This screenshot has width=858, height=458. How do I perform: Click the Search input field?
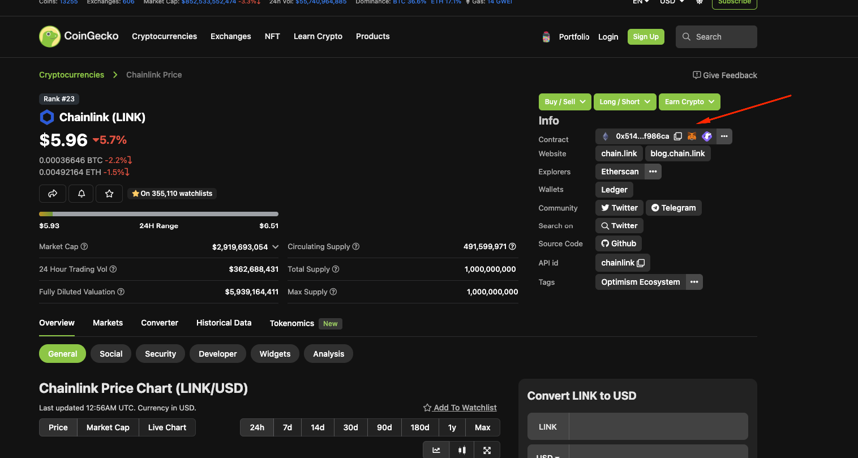point(717,37)
